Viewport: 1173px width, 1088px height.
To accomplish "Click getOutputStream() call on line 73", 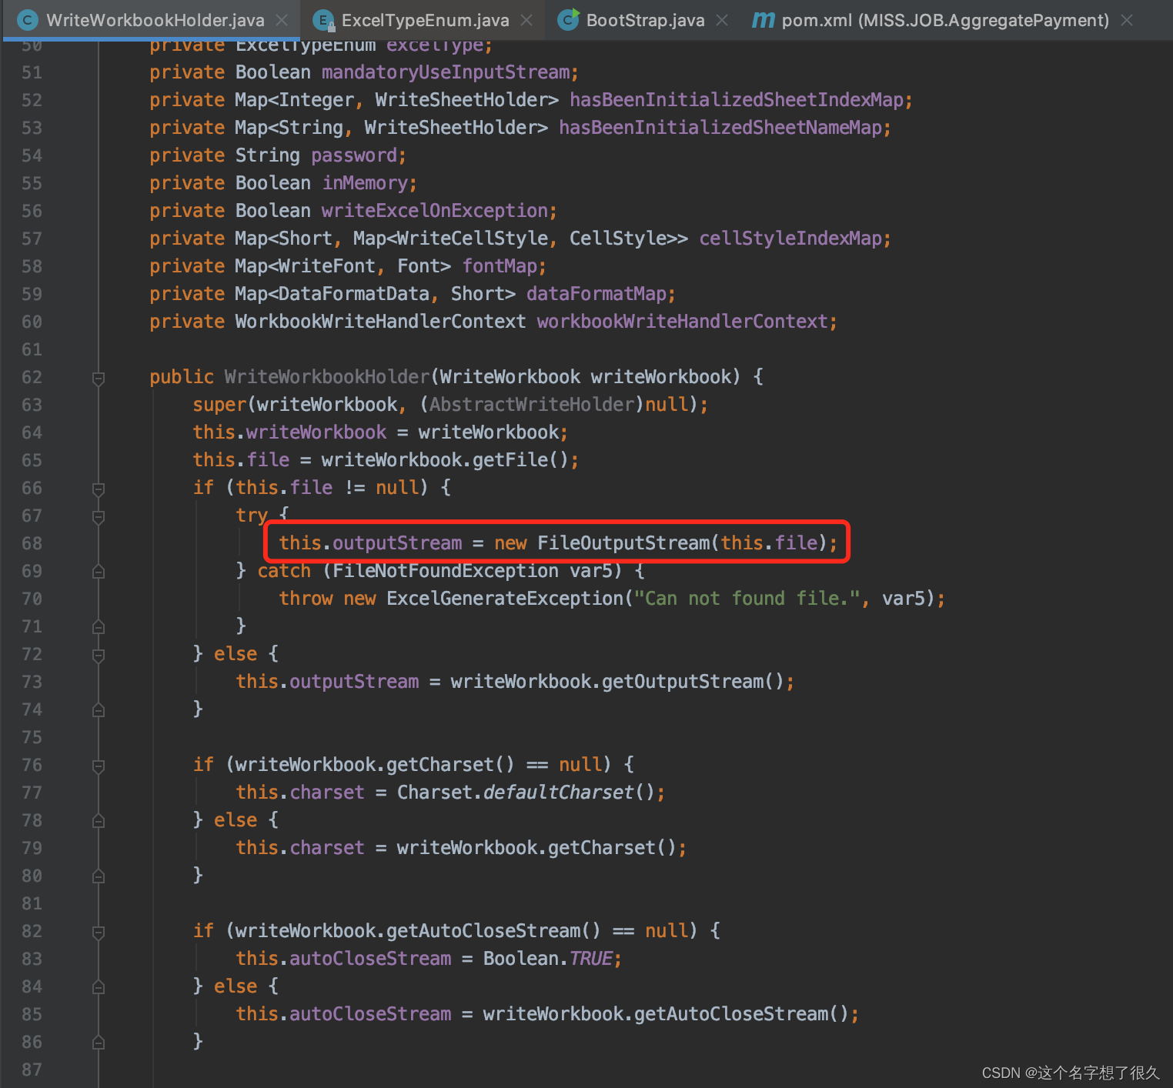I will coord(693,682).
